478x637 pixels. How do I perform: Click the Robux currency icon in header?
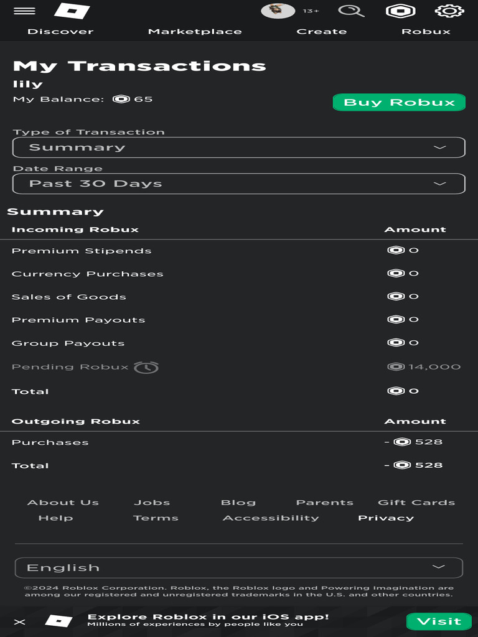(401, 11)
